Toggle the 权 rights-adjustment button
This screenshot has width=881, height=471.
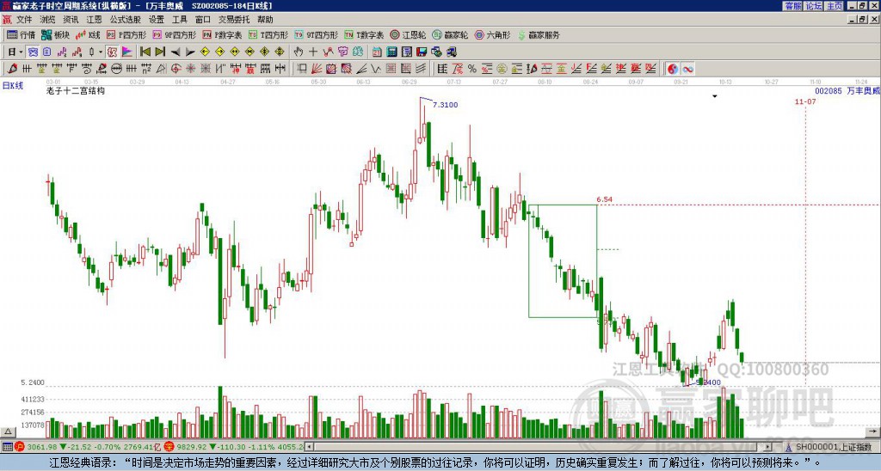point(112,52)
